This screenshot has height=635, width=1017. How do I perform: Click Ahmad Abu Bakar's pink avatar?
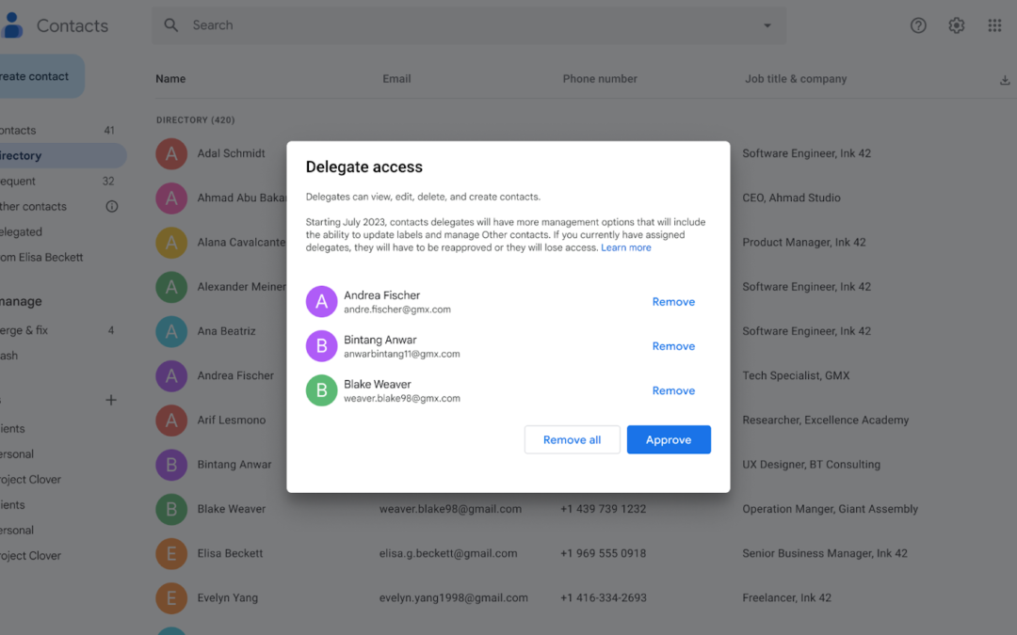[171, 198]
